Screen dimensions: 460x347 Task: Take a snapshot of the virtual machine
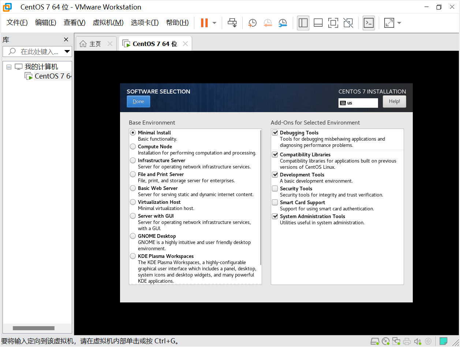(252, 23)
